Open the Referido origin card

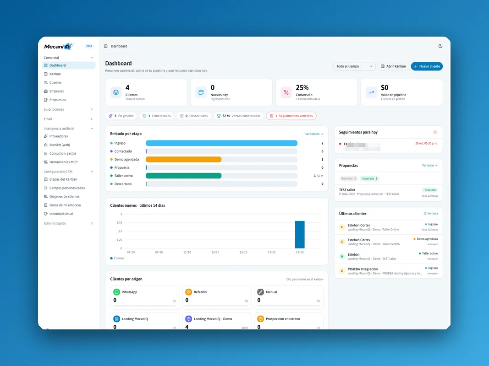(217, 297)
